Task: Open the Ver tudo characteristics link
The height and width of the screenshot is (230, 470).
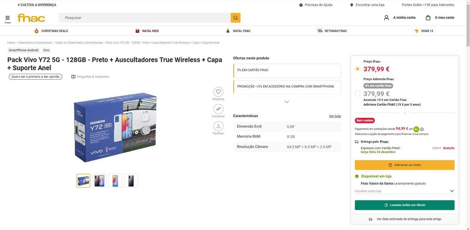Action: 335,116
